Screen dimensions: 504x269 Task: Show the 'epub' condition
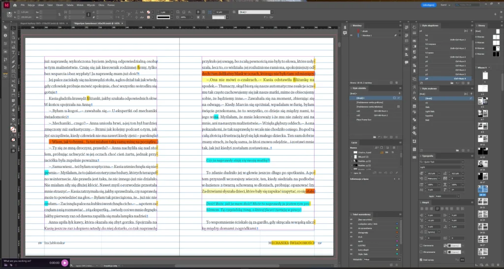click(x=351, y=241)
